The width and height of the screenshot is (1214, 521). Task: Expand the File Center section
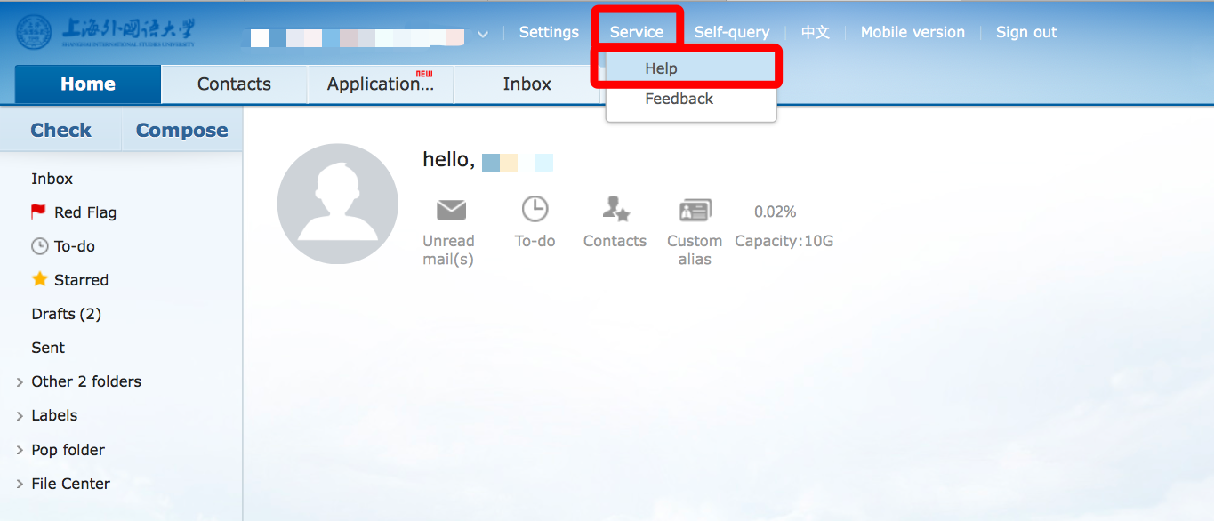tap(20, 485)
